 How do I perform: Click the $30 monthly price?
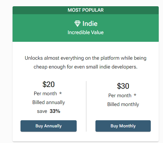point(123,86)
